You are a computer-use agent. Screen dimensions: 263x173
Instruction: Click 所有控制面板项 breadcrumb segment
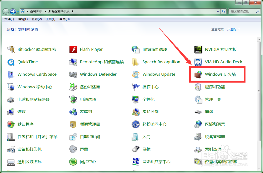[x=59, y=11]
